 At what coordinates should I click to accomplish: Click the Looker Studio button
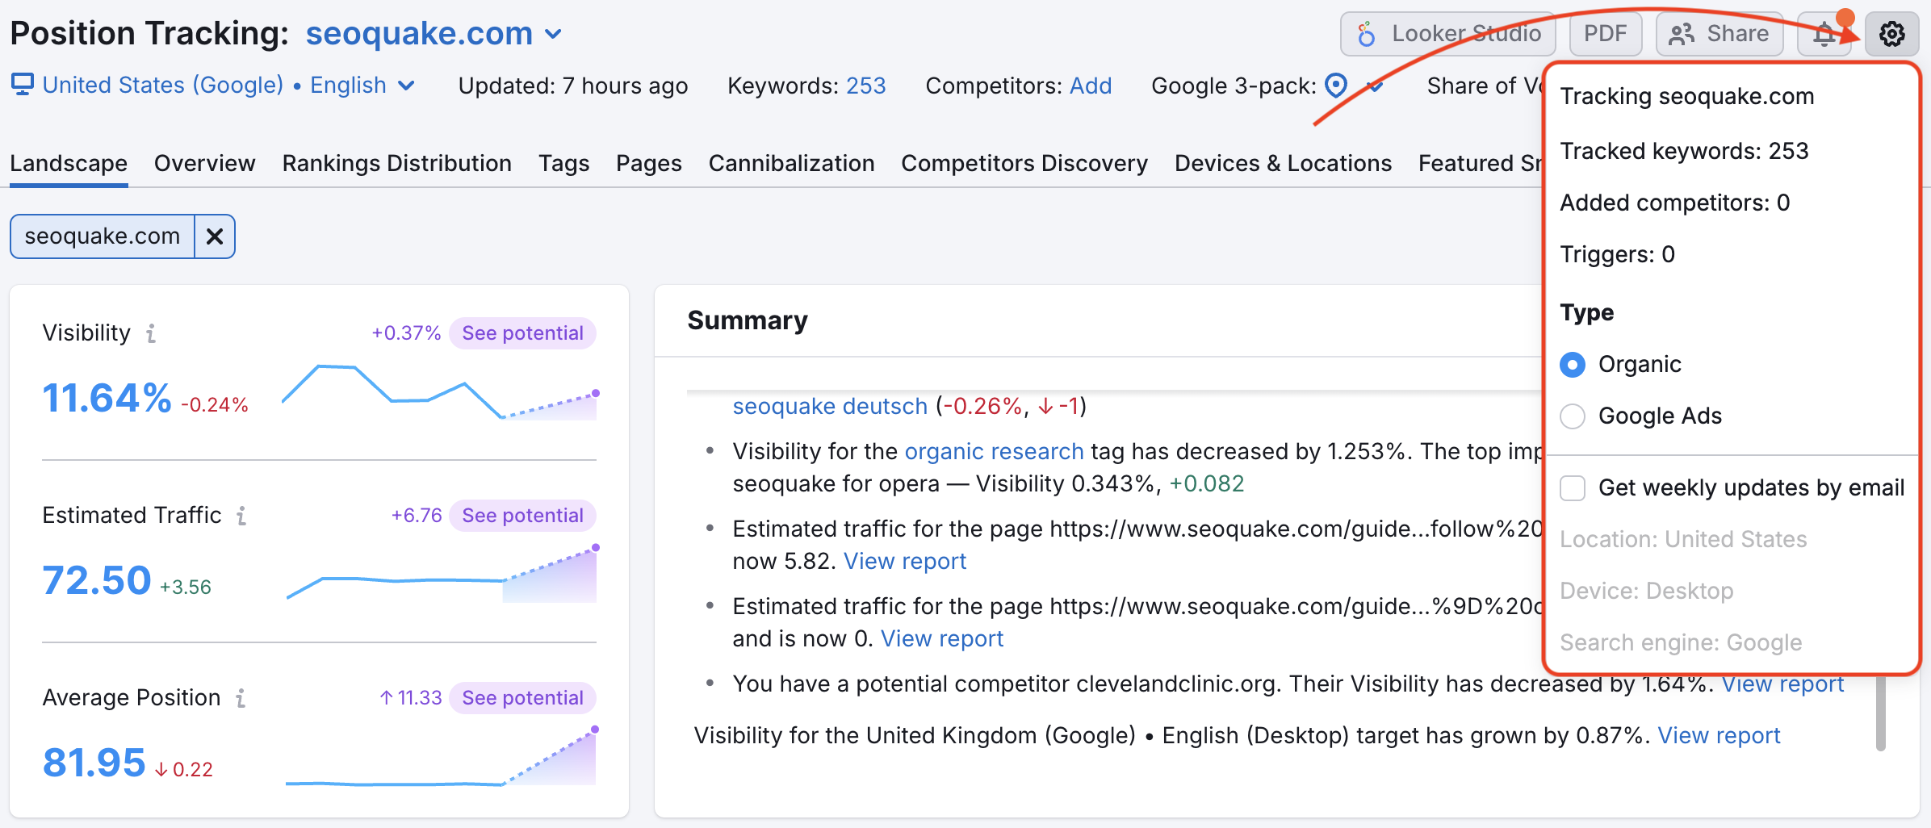pos(1448,34)
